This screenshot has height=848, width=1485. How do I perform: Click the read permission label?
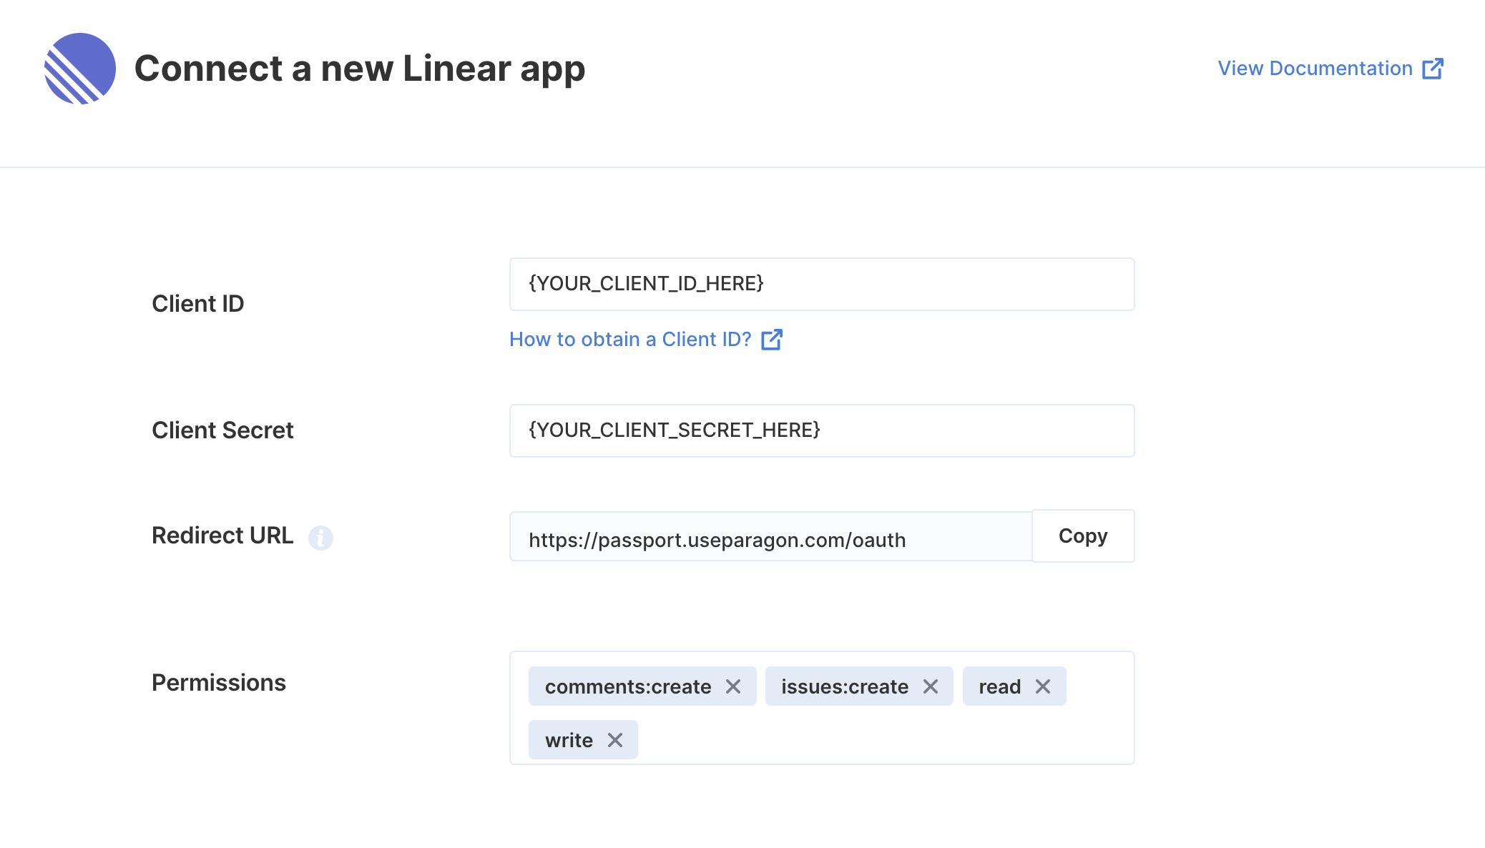(x=1000, y=686)
